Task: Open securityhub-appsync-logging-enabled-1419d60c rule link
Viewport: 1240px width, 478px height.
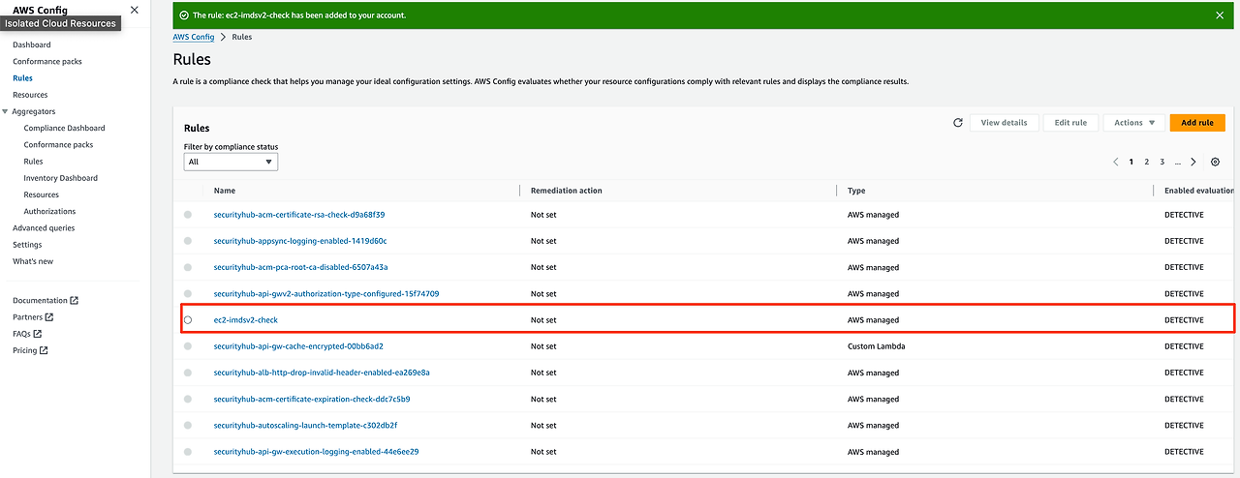Action: point(300,241)
